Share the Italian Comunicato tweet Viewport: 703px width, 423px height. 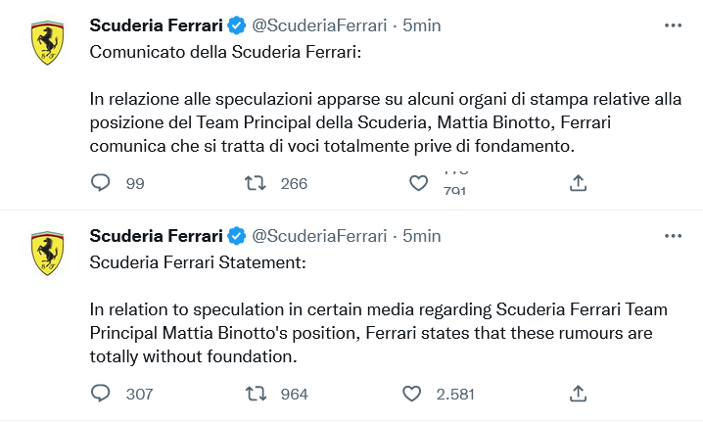click(578, 183)
